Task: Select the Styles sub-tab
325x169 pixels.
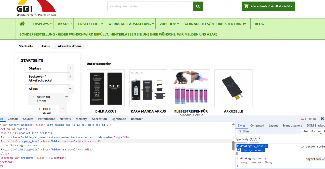Action: [x=241, y=125]
